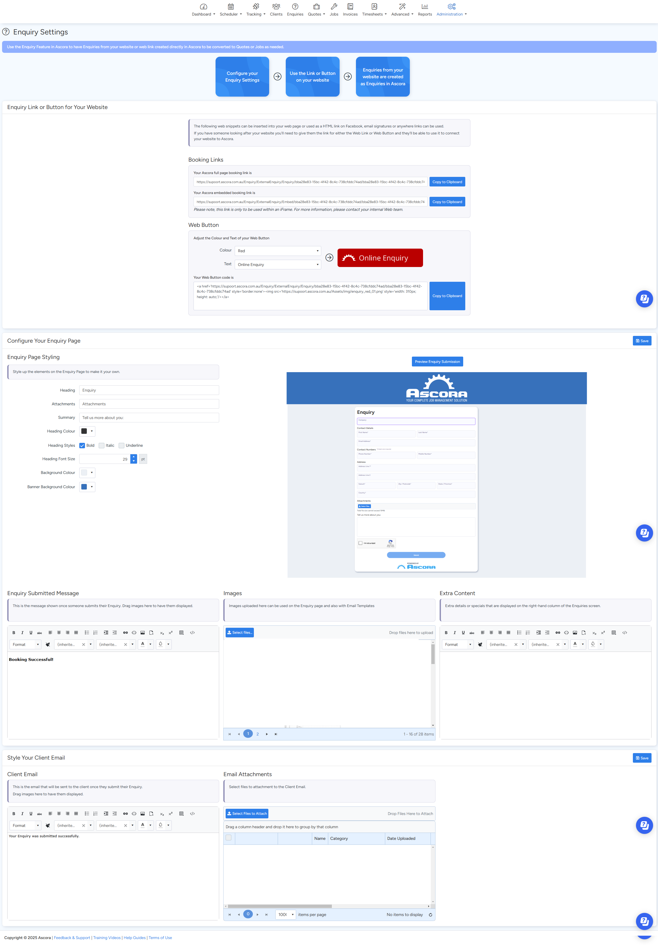Click view HTML icon in Extra Content editor
Viewport: 658px width, 945px height.
pos(625,633)
